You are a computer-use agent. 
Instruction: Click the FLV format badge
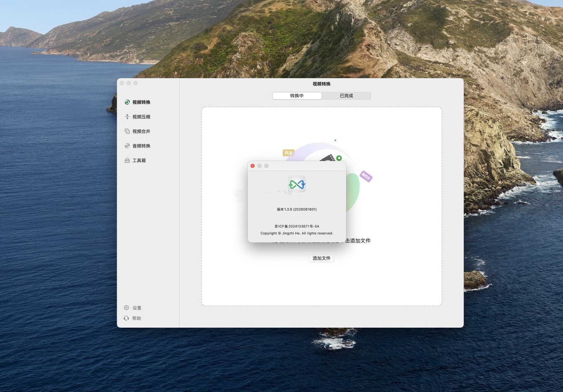point(288,153)
